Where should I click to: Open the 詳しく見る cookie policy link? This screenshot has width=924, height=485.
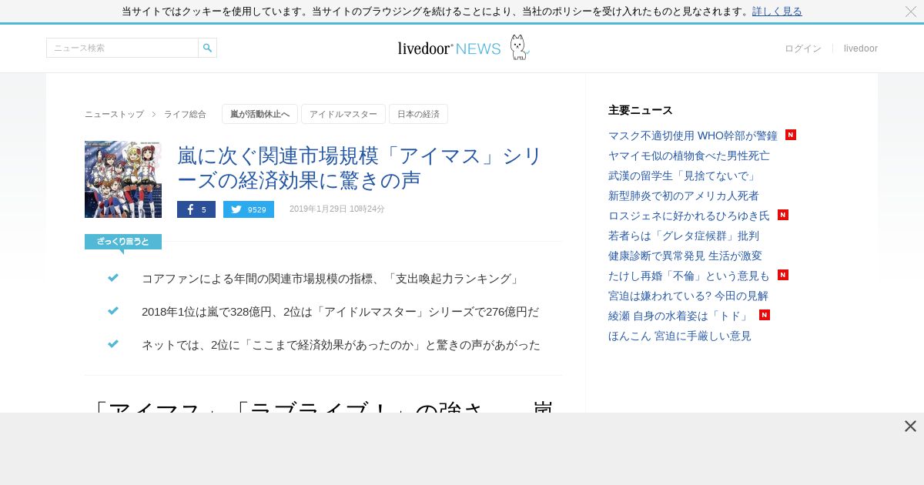click(x=777, y=12)
